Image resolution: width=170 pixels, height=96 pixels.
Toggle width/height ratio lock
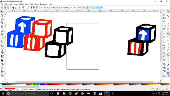71,7
